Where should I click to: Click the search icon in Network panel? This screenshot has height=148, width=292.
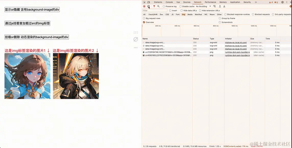pyautogui.click(x=158, y=6)
